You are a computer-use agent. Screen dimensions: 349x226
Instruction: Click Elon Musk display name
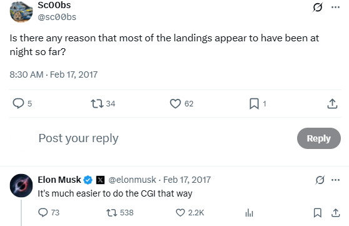(x=59, y=180)
